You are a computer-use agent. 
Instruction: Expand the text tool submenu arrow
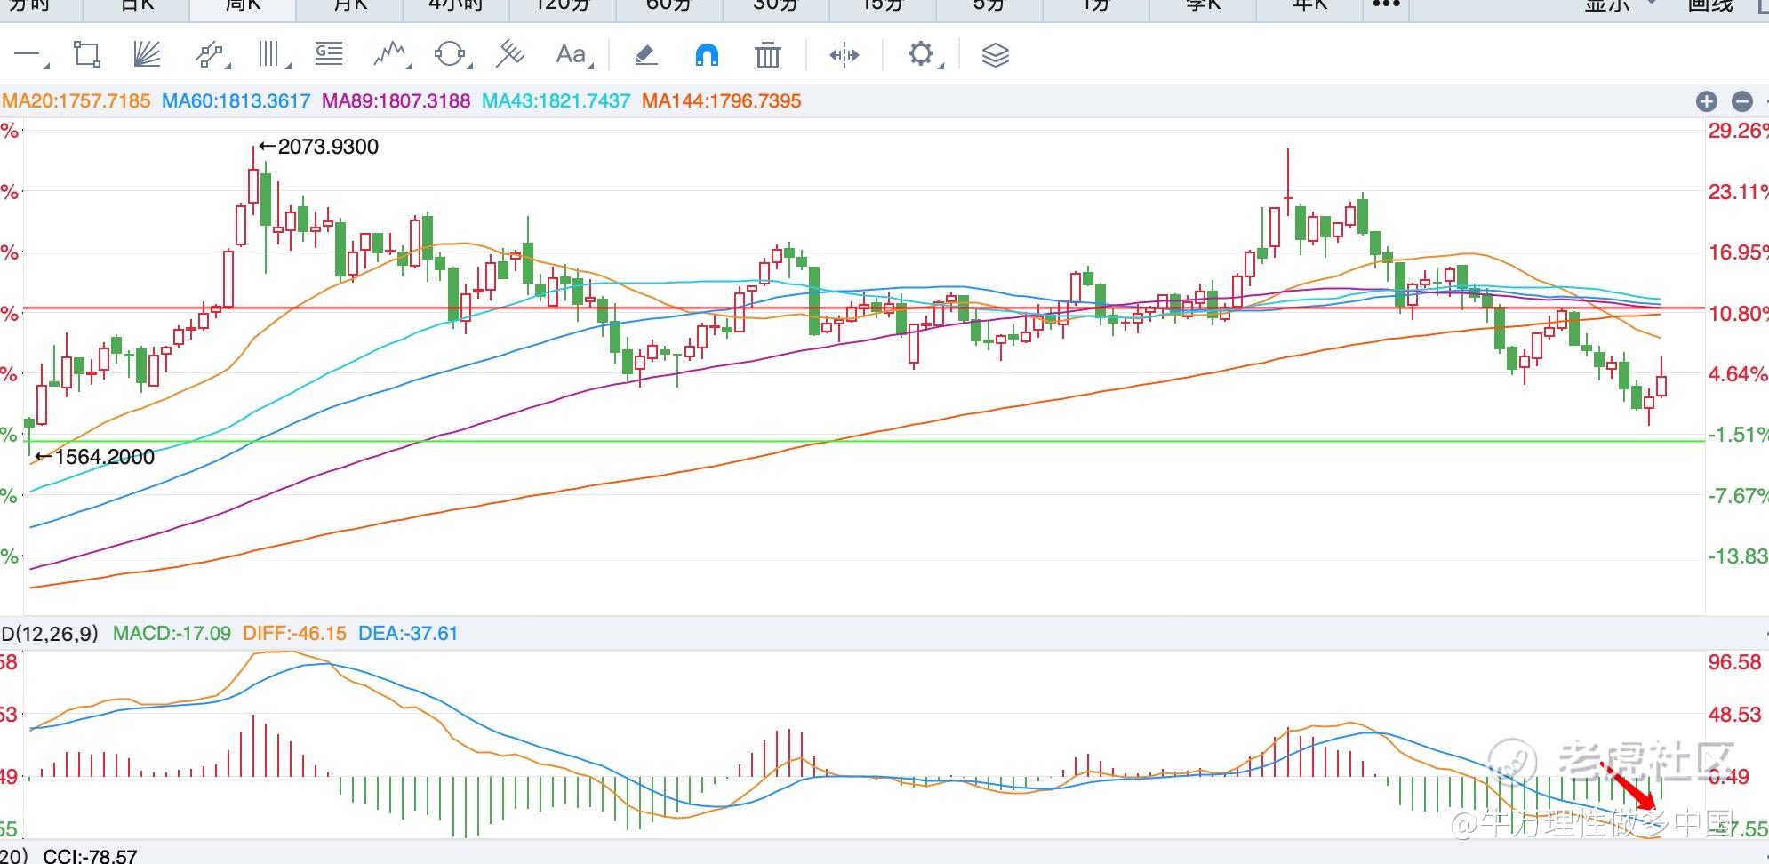[x=590, y=65]
